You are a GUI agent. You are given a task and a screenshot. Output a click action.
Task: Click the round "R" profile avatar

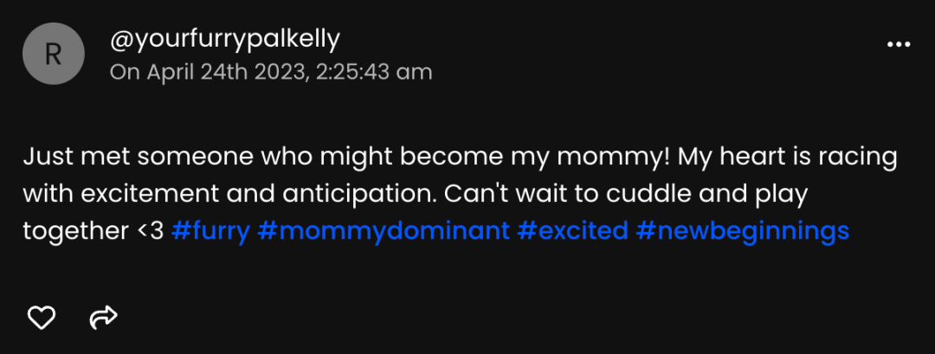point(53,54)
